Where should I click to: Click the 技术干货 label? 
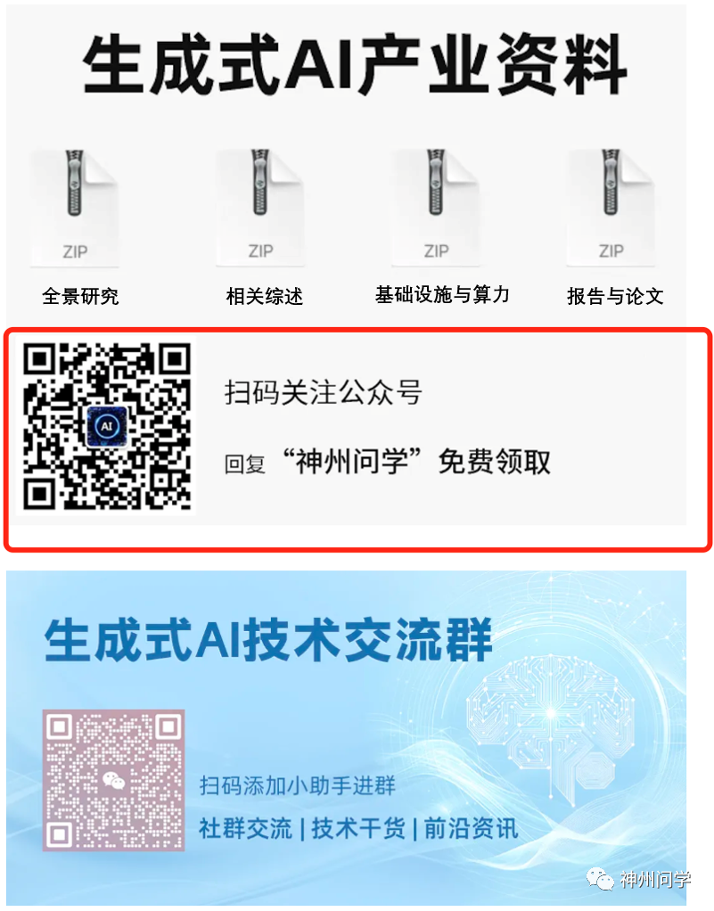[357, 828]
